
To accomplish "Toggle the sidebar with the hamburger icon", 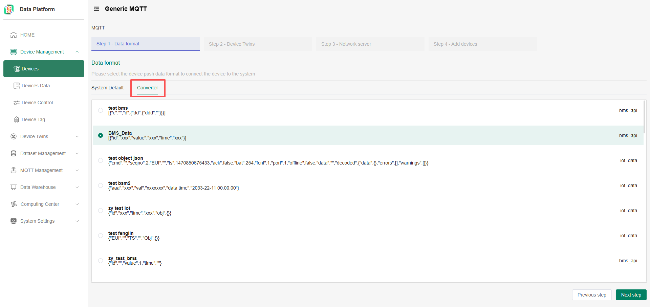I will 96,9.
